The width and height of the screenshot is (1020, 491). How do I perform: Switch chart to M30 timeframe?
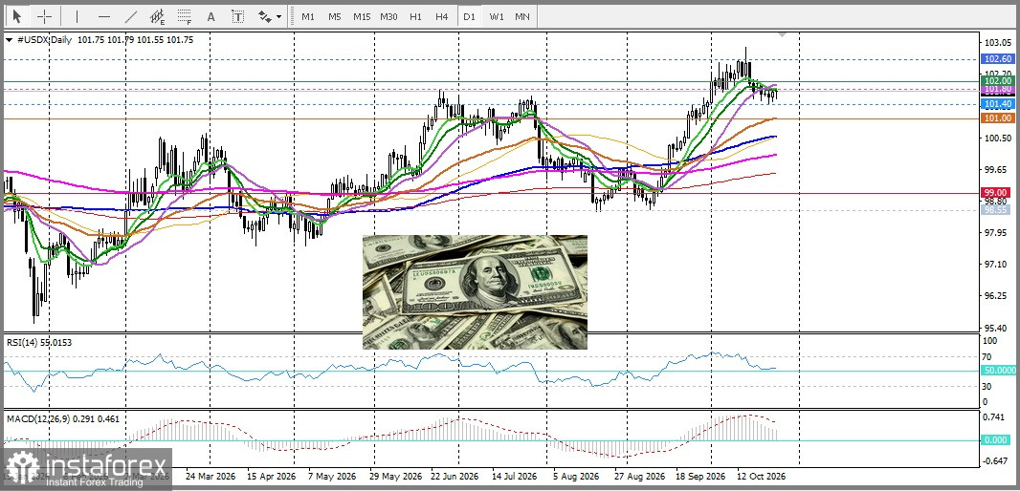pyautogui.click(x=389, y=17)
